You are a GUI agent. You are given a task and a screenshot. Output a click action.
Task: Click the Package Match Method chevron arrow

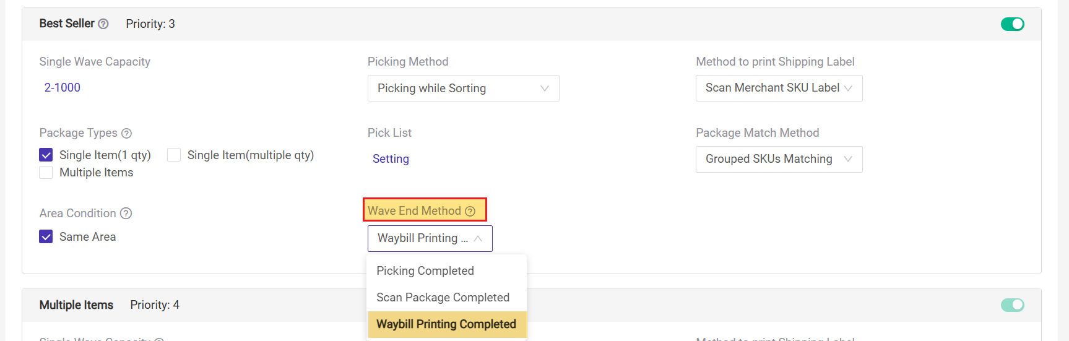[x=848, y=159]
